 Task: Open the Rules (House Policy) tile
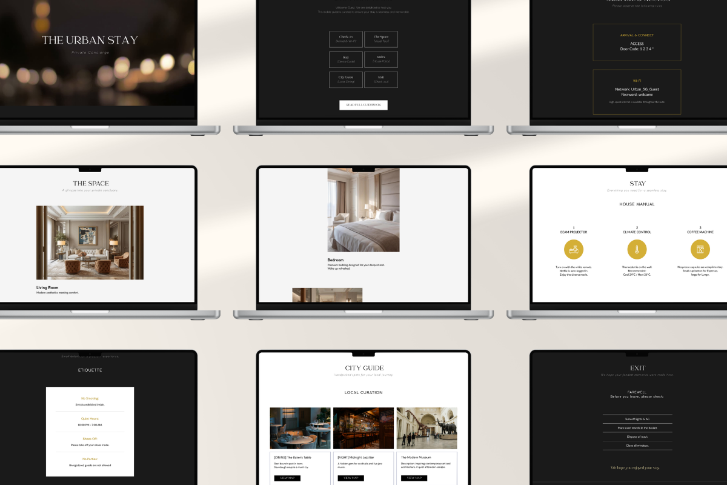click(x=381, y=59)
